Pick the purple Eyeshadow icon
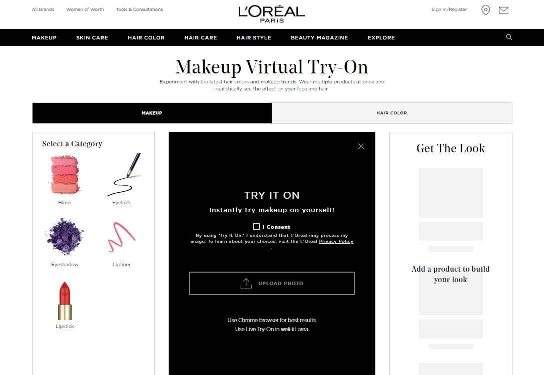Screen dimensions: 544x375 click(65, 237)
